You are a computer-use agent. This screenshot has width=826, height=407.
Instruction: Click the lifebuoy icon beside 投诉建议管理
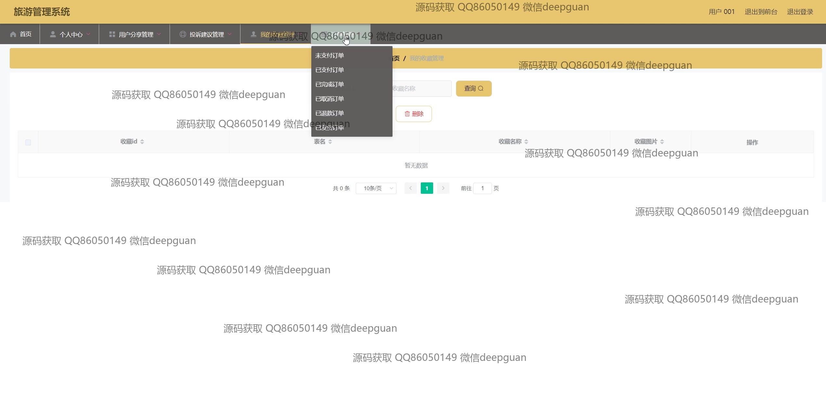click(x=183, y=34)
